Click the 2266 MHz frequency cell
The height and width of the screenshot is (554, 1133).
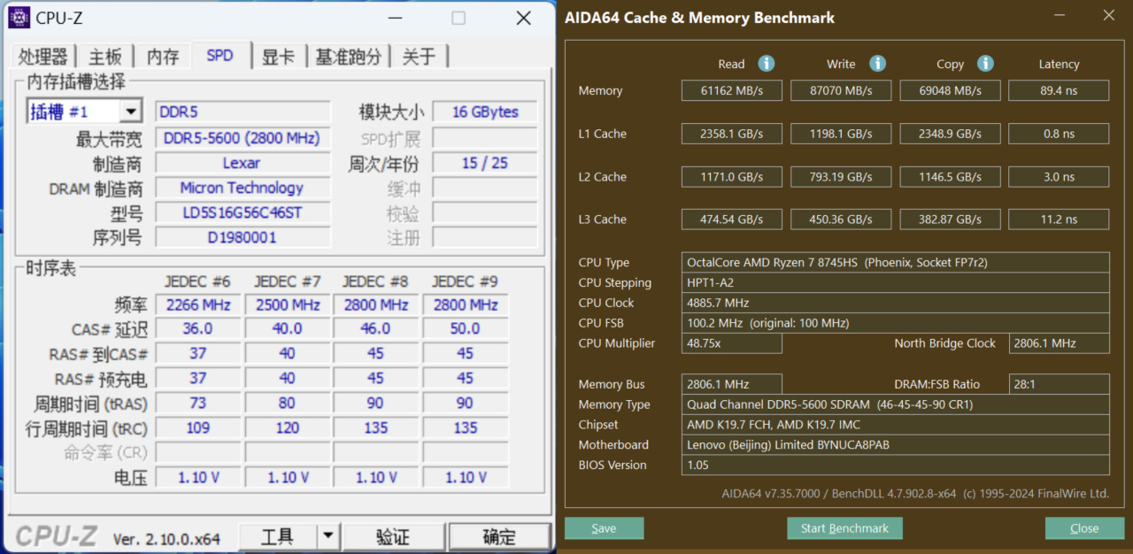198,304
